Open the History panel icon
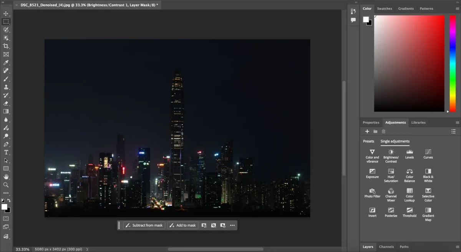 (x=353, y=12)
